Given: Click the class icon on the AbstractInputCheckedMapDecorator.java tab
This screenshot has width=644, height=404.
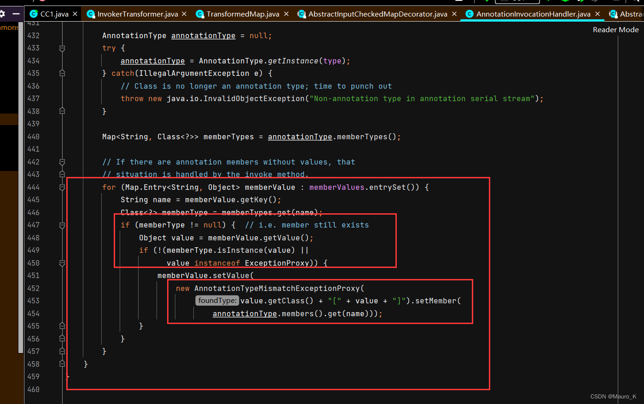Looking at the screenshot, I should click(302, 14).
